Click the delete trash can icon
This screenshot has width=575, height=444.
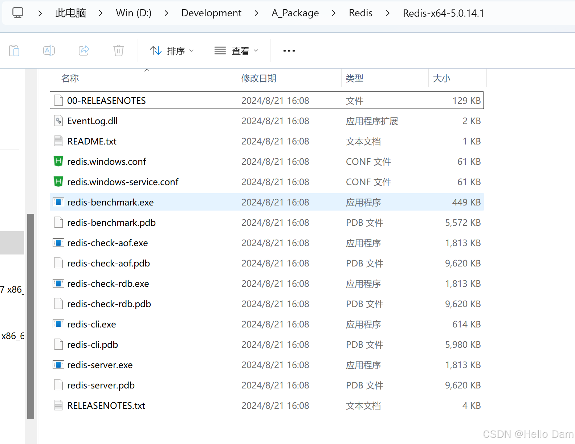pos(119,50)
